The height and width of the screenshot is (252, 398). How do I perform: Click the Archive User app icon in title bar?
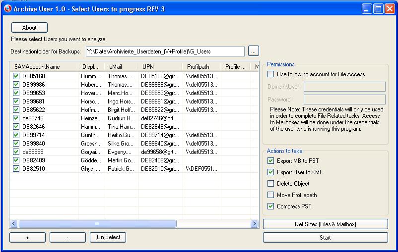6,8
